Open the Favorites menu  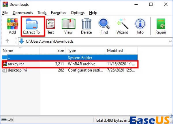59,13
